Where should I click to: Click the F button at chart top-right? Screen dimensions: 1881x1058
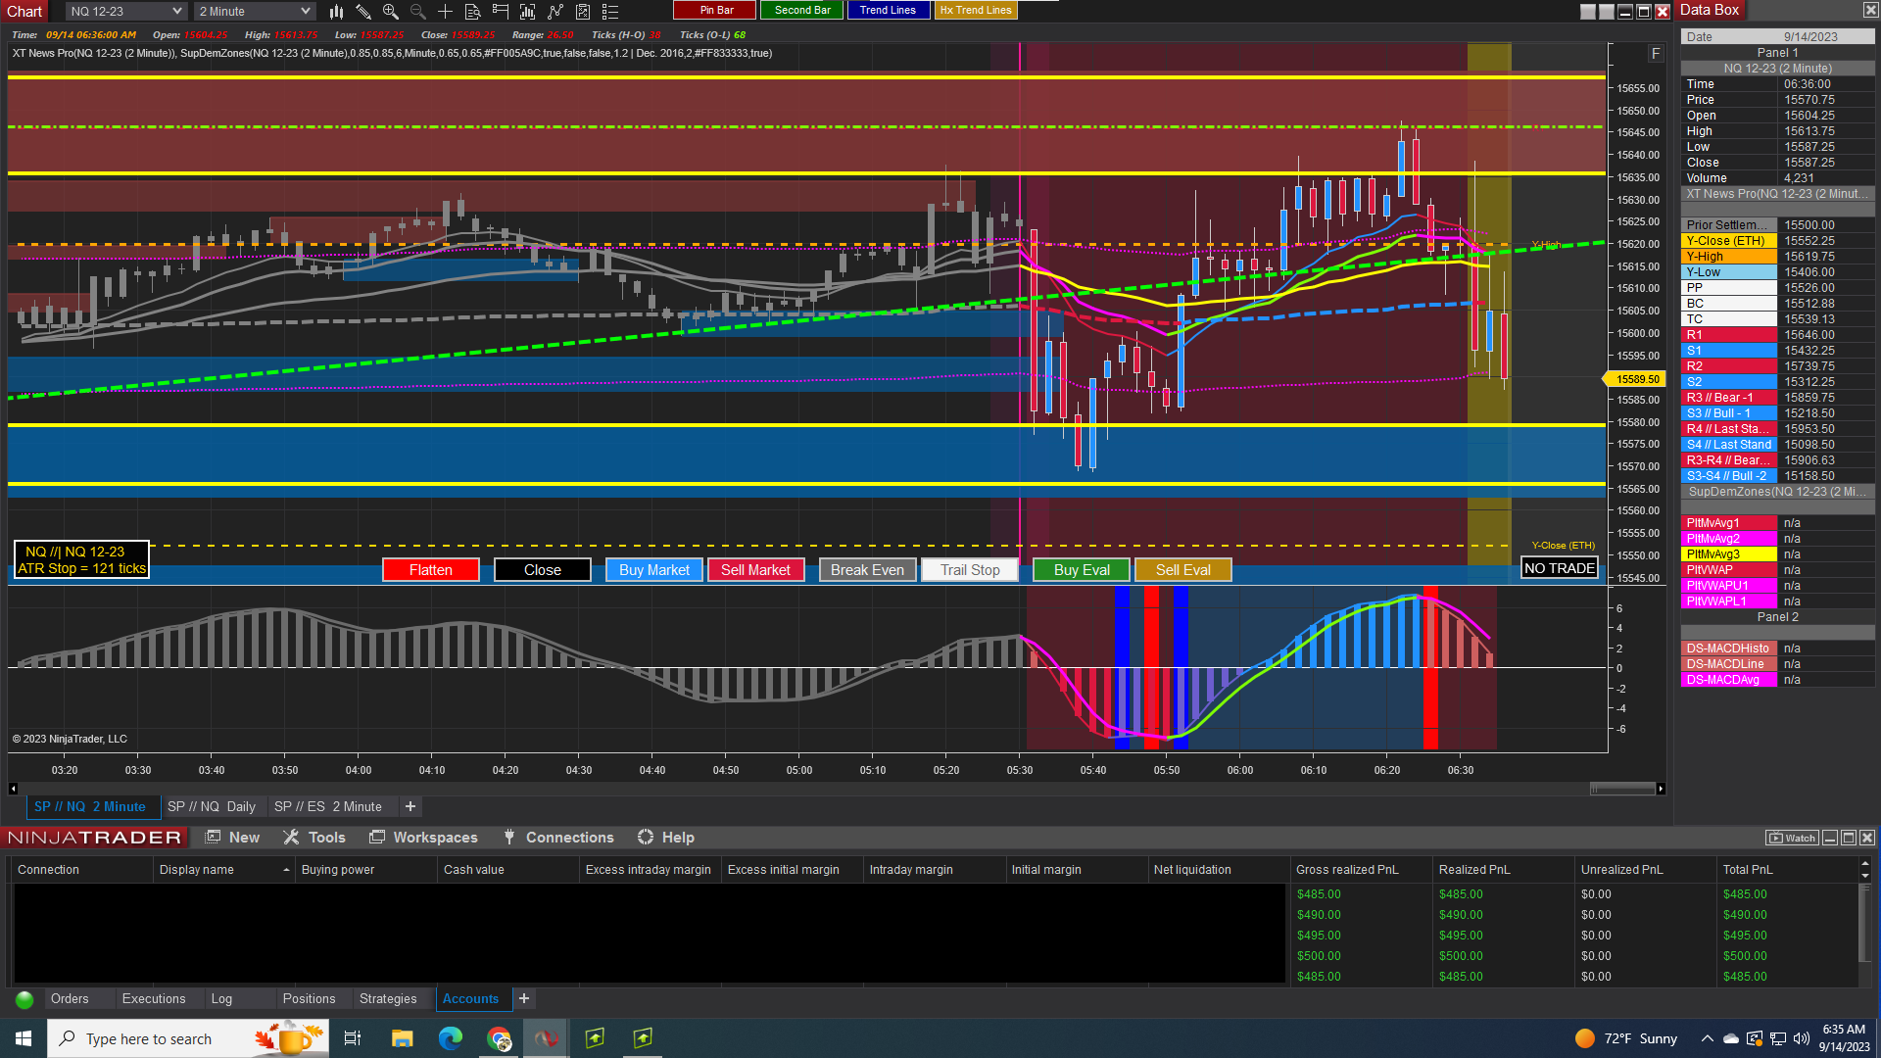1656,54
